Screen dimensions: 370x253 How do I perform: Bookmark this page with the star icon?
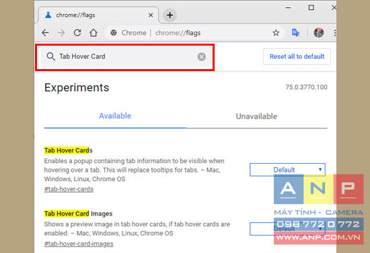(x=276, y=33)
